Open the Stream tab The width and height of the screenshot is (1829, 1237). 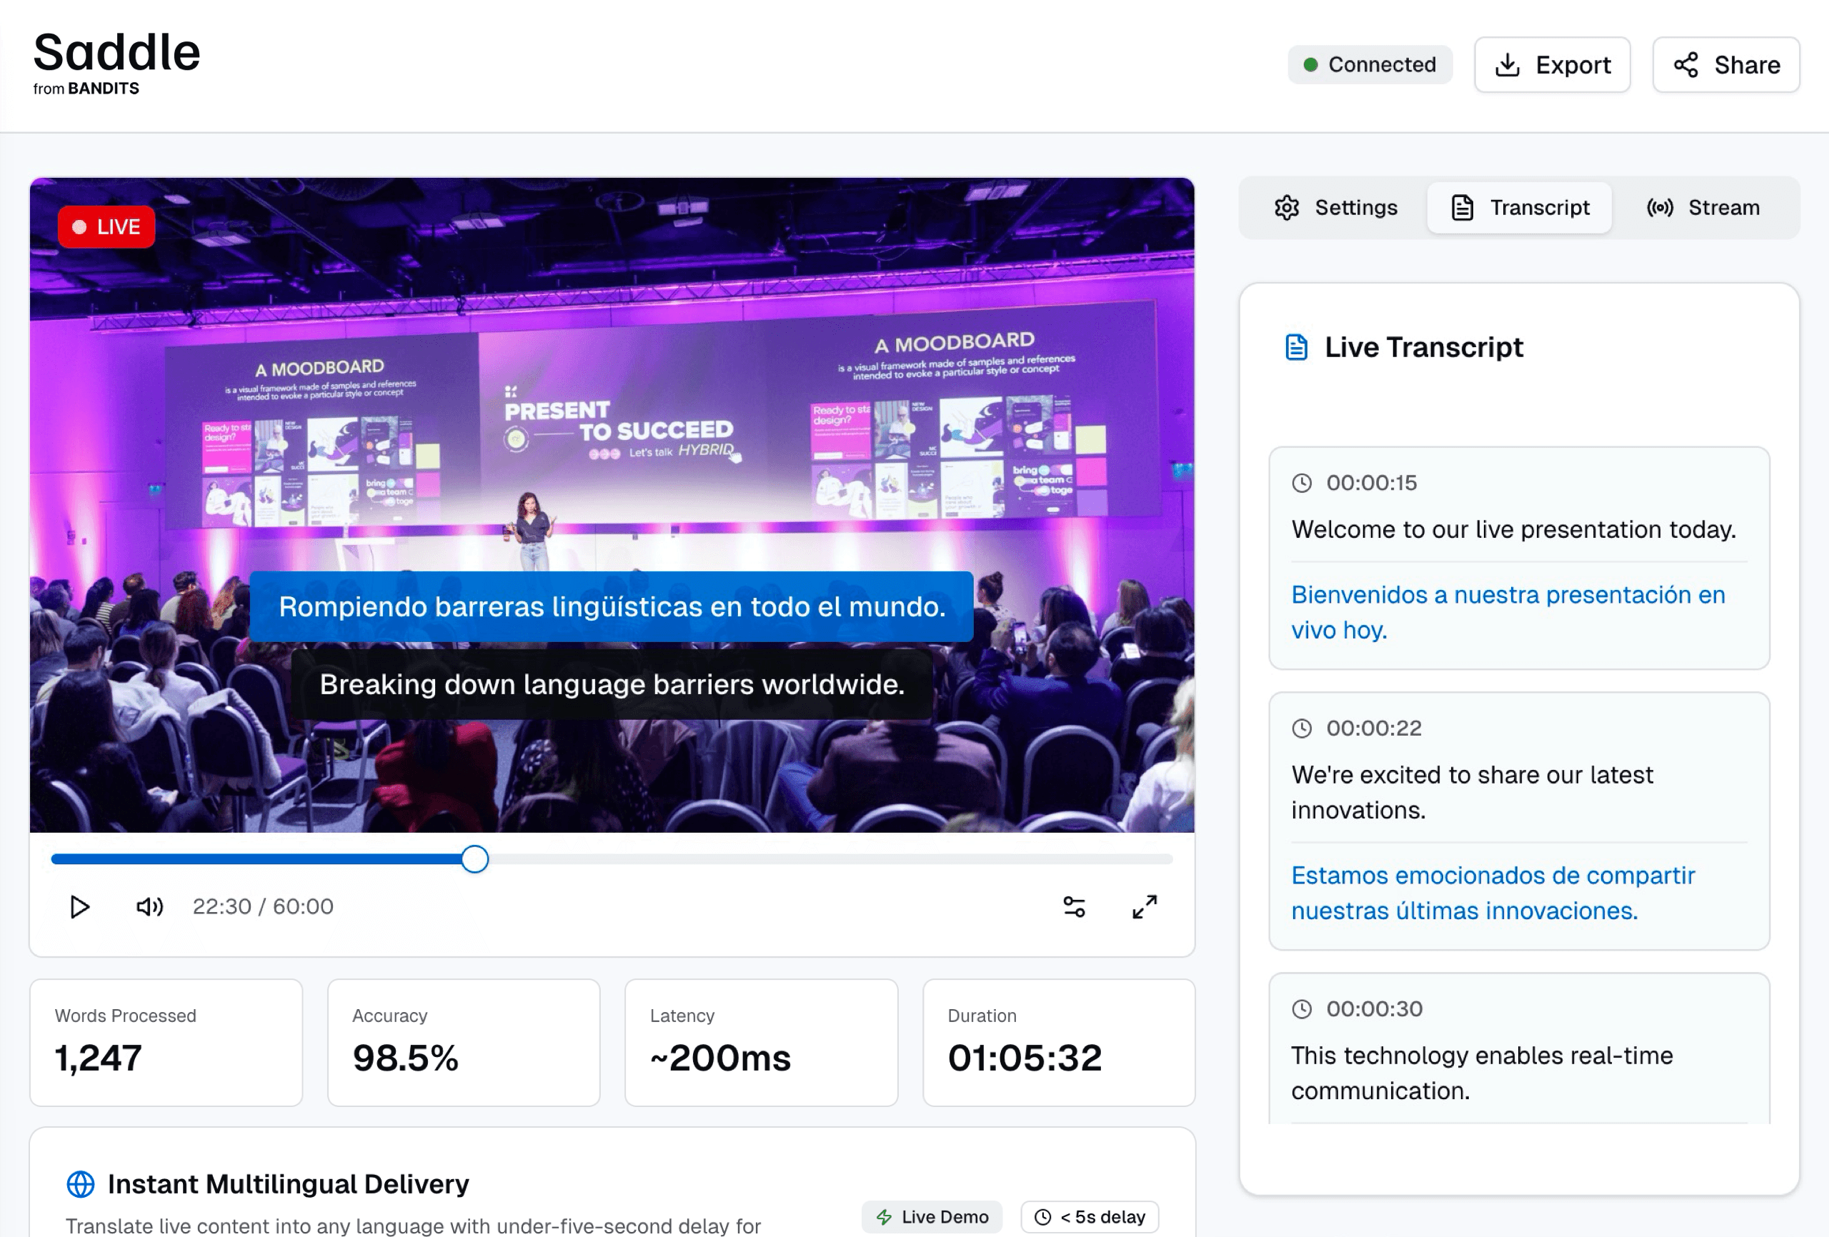click(1703, 208)
